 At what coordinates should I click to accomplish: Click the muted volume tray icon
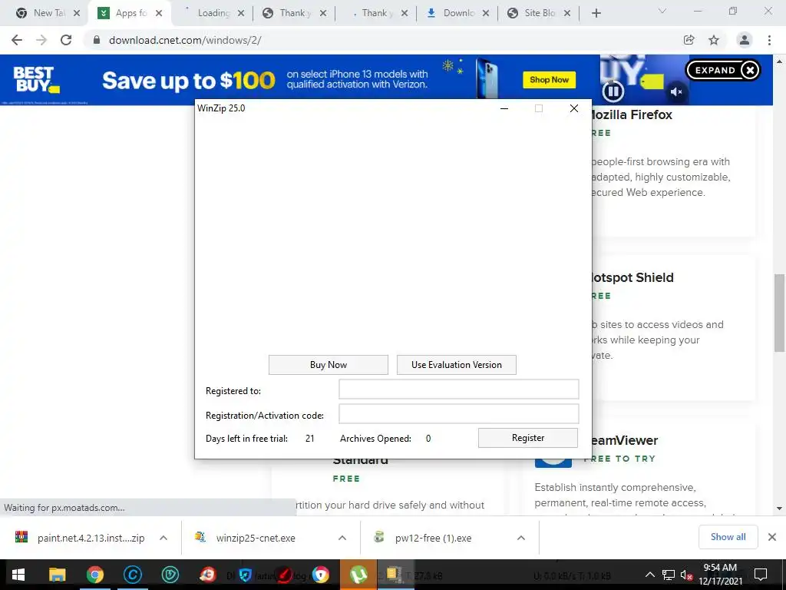tap(686, 575)
